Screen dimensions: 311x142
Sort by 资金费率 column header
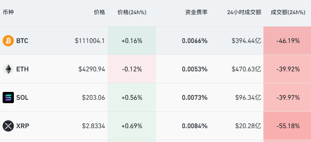coord(196,12)
